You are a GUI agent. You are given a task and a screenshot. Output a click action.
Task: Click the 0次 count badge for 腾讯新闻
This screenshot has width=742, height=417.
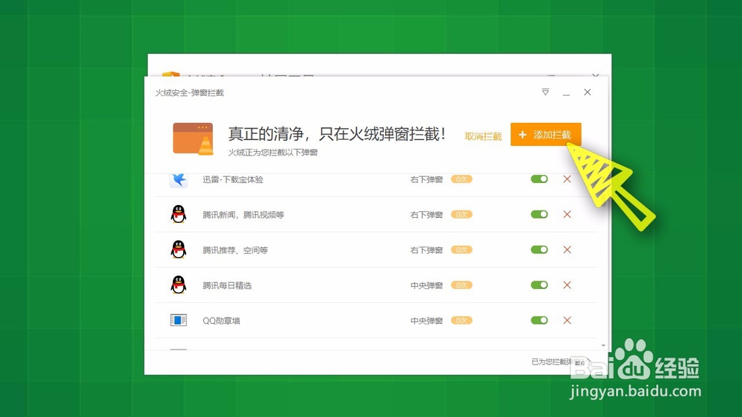click(462, 214)
